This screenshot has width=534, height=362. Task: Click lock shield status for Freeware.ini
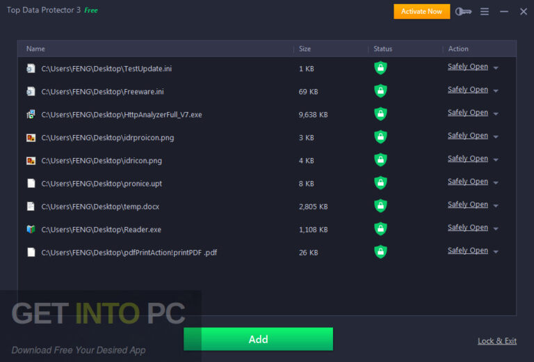(380, 91)
